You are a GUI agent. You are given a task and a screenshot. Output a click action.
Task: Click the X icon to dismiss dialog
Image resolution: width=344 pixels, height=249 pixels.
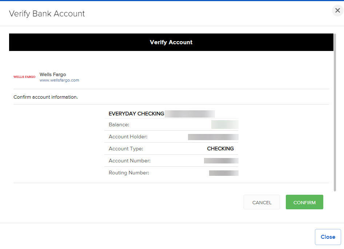pos(337,11)
